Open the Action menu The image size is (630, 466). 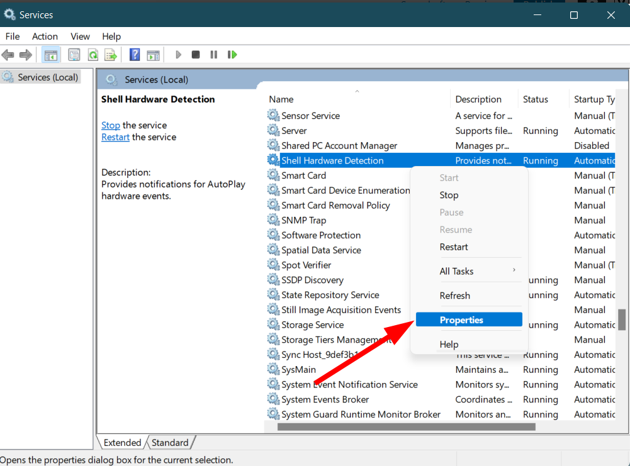pyautogui.click(x=45, y=36)
